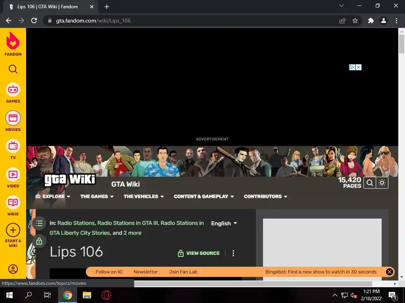The width and height of the screenshot is (405, 303).
Task: Open Windows Start menu
Action: (9, 295)
